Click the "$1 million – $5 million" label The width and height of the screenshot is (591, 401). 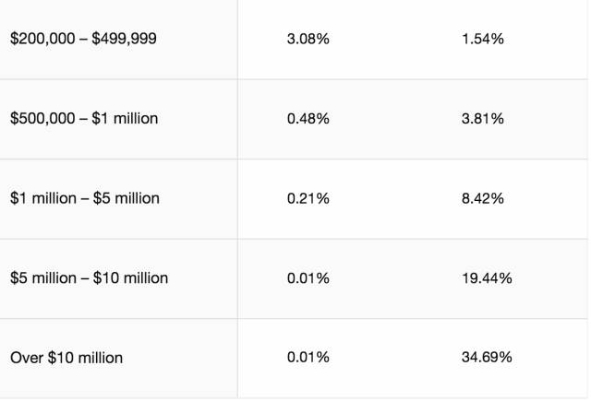pyautogui.click(x=84, y=198)
